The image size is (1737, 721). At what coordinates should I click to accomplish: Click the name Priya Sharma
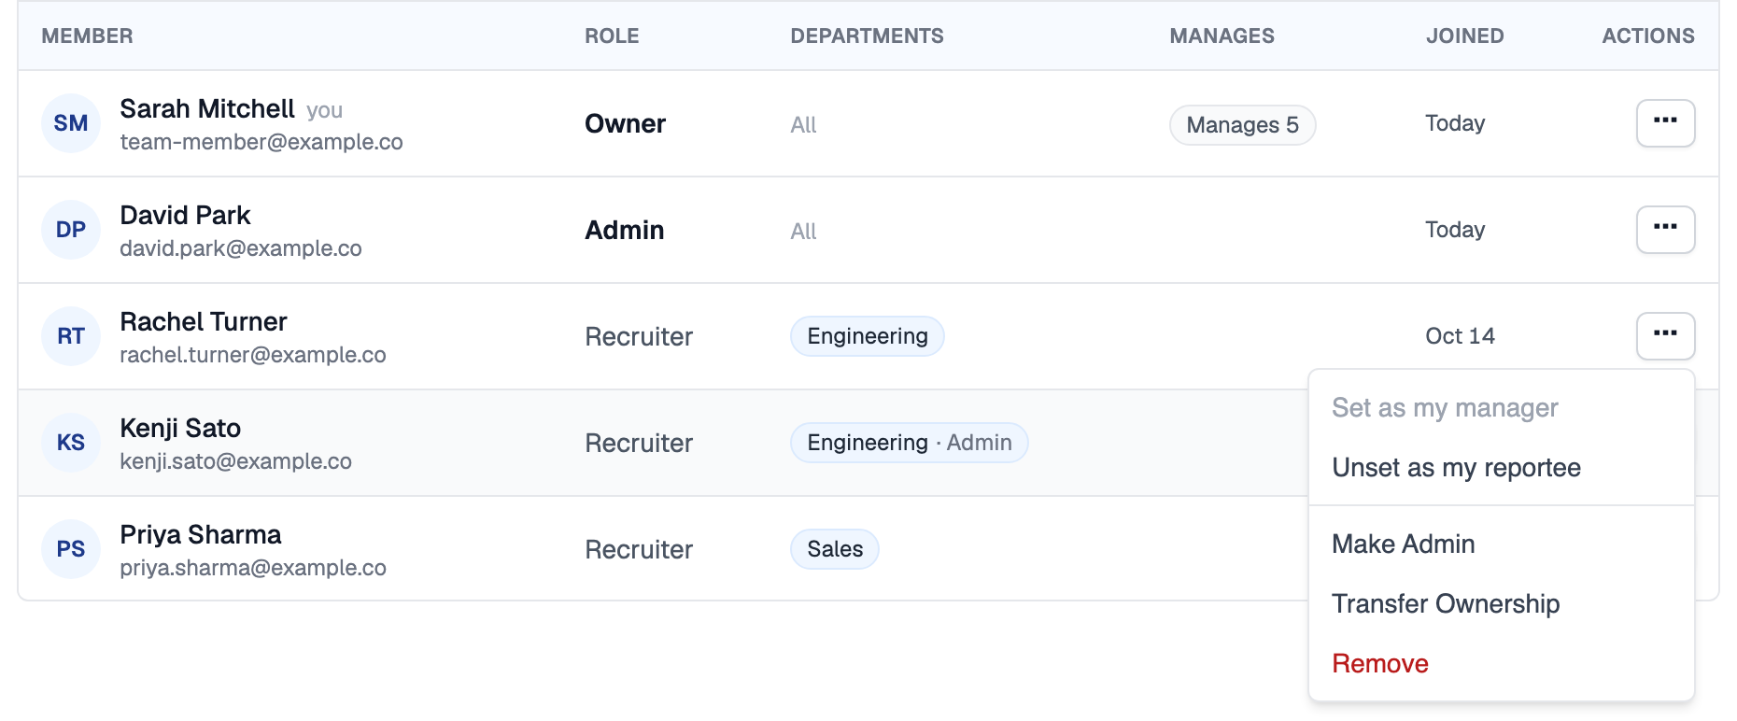[x=201, y=535]
